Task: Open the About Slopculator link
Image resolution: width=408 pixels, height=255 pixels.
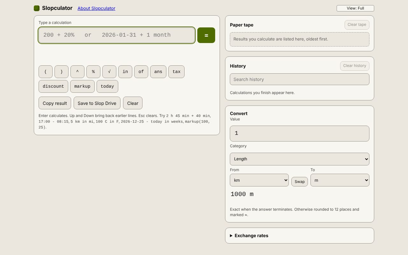Action: pos(96,8)
